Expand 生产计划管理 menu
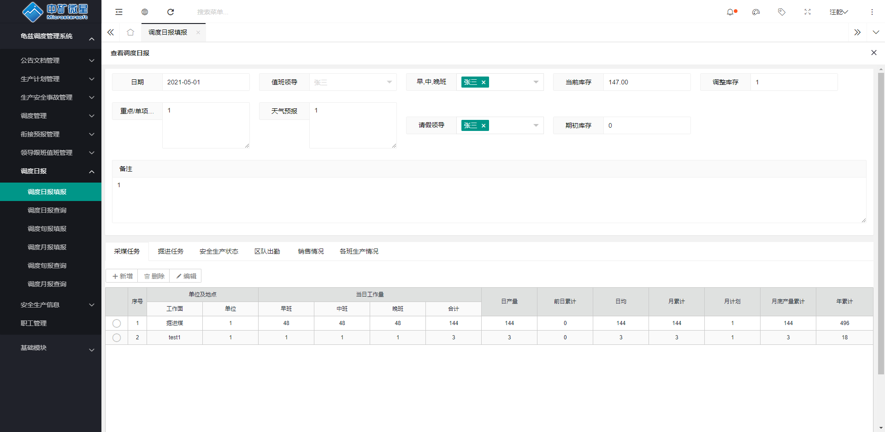Screen dimensions: 885x432 point(51,79)
